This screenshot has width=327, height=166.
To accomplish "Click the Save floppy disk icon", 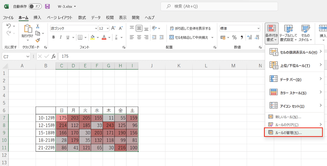I will [47, 7].
